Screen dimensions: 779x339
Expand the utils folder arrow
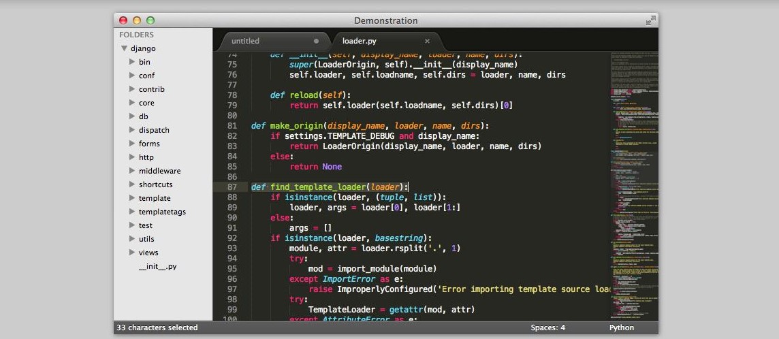132,239
